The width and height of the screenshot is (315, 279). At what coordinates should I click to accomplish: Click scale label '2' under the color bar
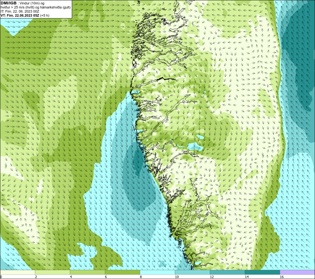[36, 277]
